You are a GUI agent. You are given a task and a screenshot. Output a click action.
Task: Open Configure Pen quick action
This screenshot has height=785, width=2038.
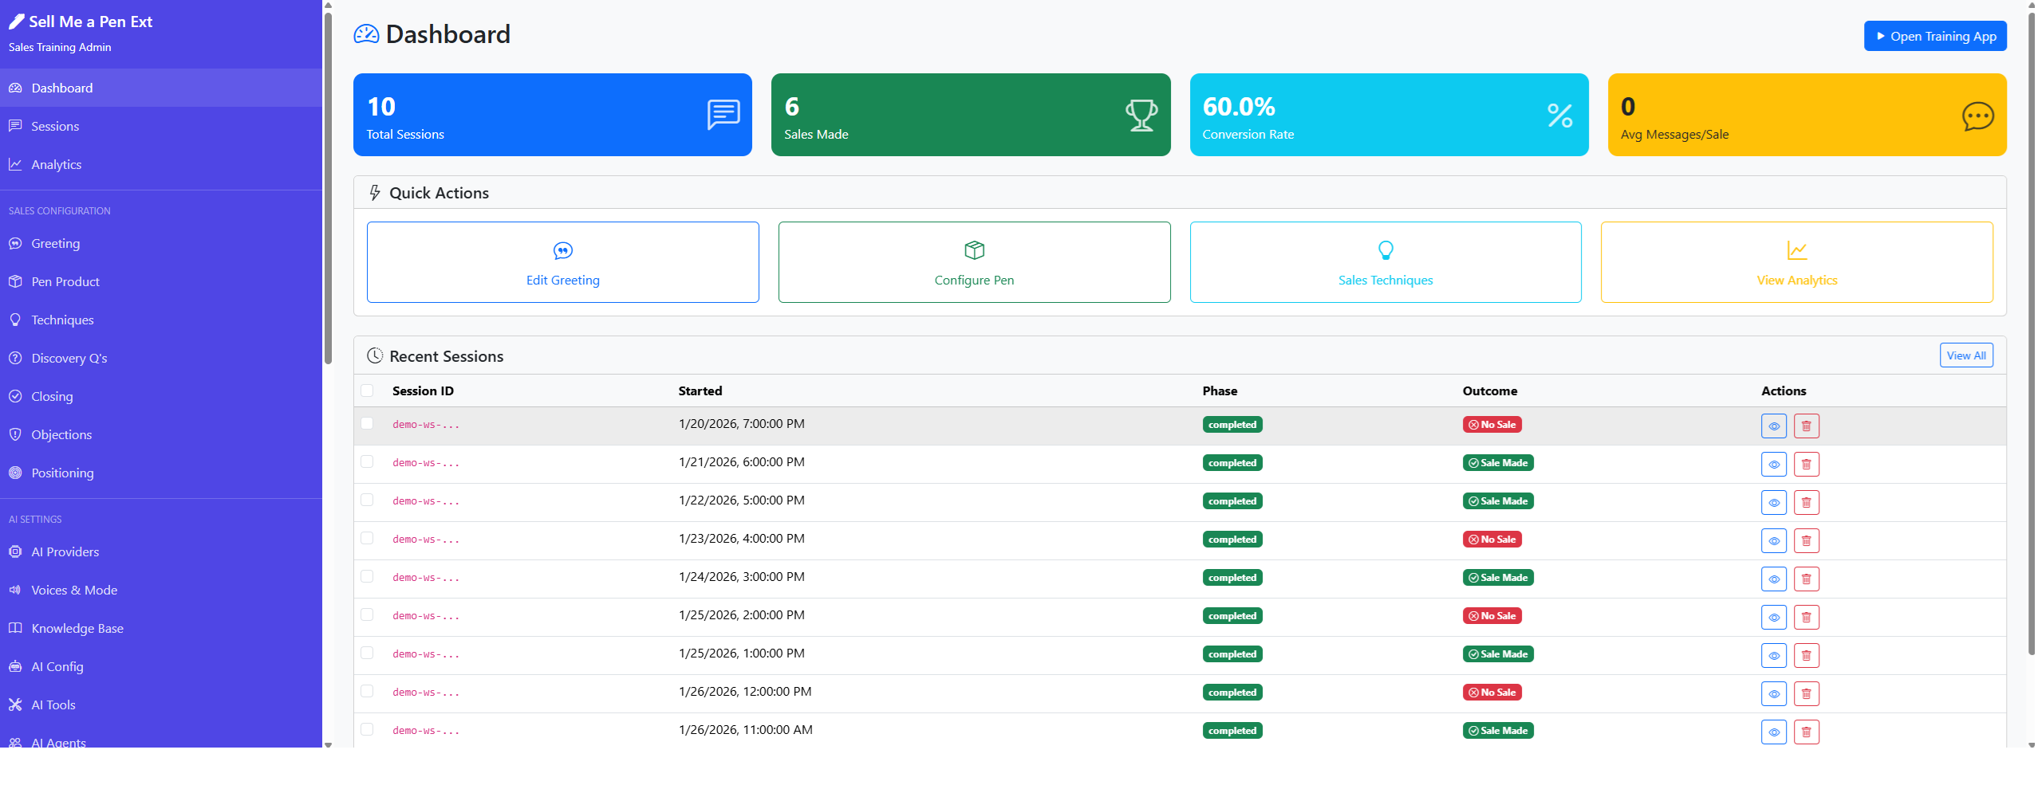pyautogui.click(x=974, y=262)
